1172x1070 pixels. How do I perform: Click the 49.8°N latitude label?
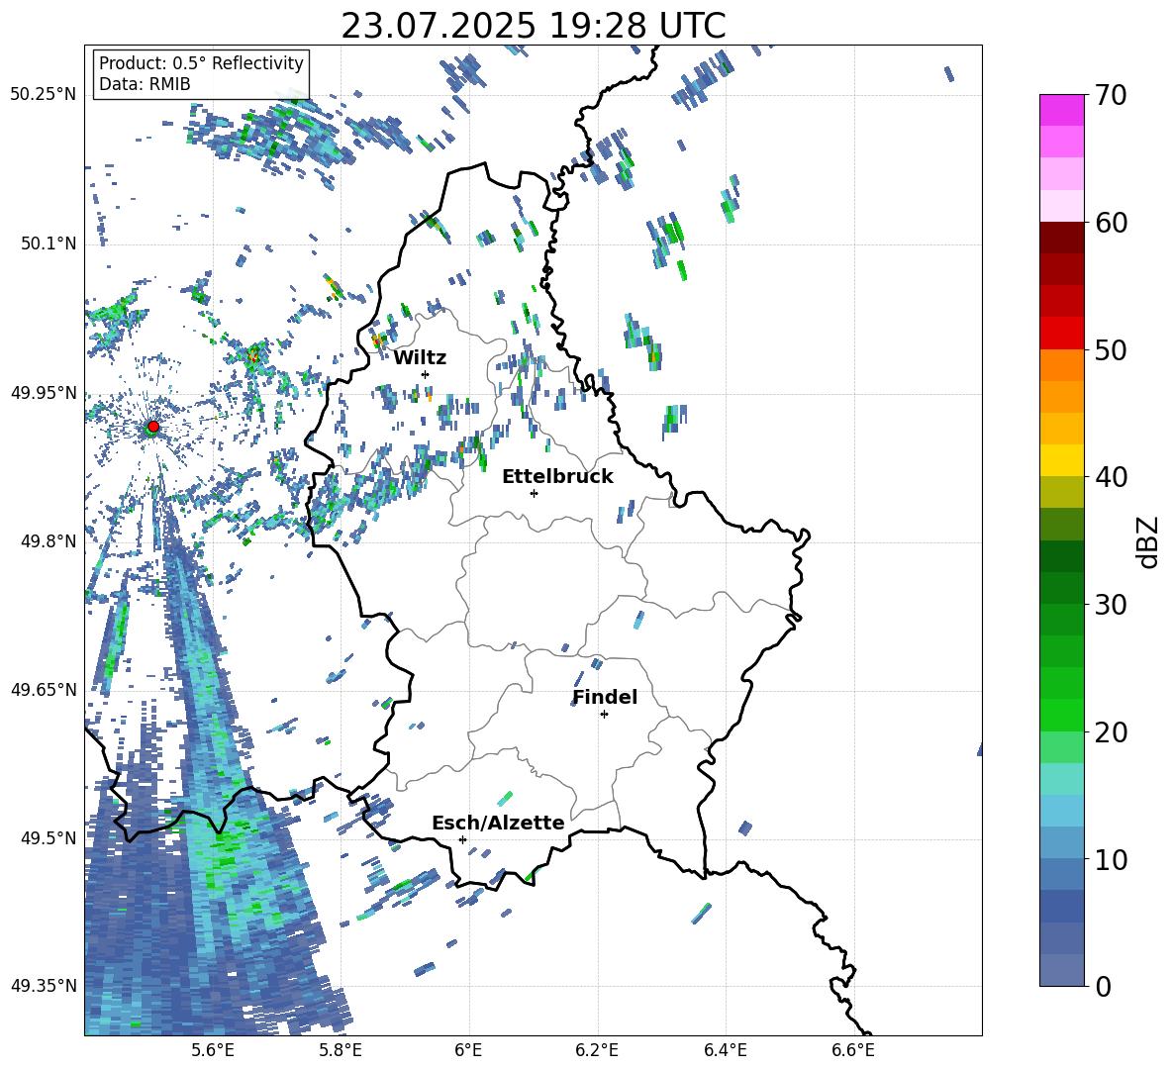coord(49,541)
